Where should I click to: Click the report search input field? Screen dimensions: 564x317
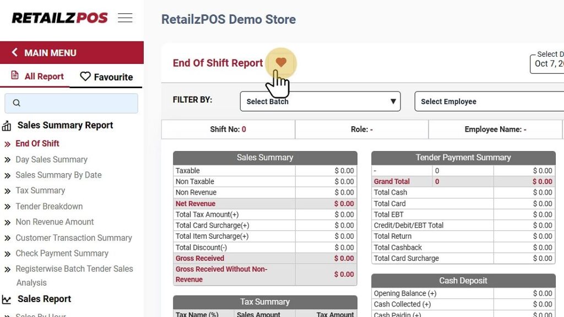click(x=77, y=103)
